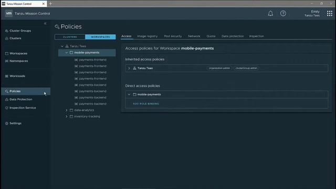Select the mobile-payments workspace tree row
336x189 pixels.
click(87, 52)
